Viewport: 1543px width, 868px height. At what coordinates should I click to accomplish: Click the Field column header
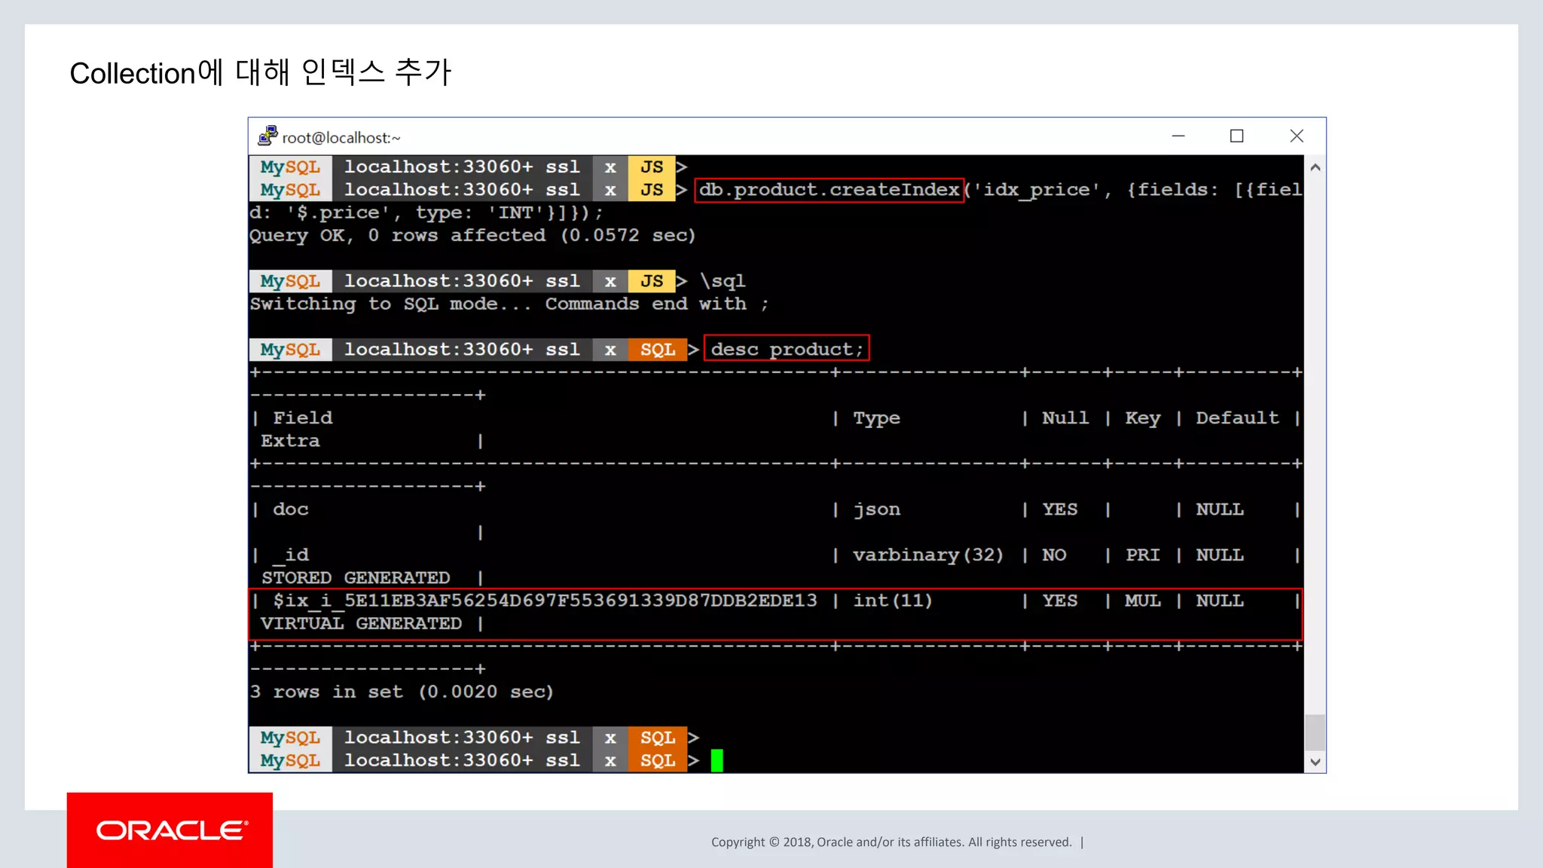302,418
